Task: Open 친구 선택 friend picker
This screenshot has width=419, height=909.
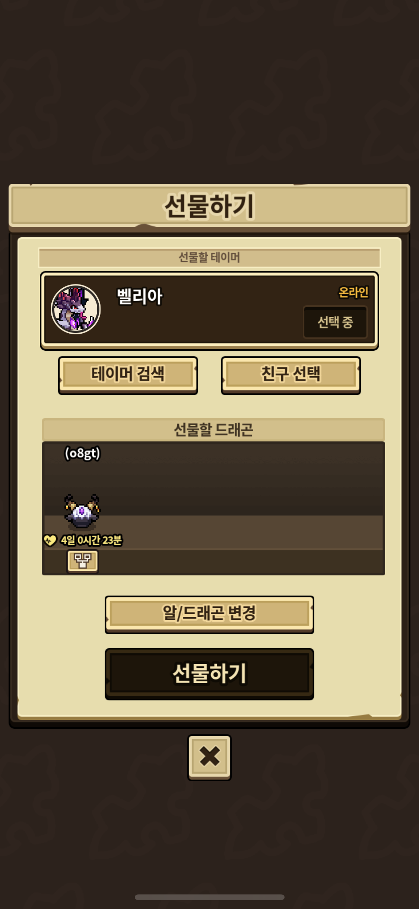Action: point(291,375)
